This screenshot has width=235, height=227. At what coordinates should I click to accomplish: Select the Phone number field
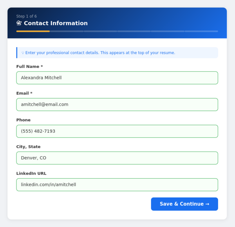pos(117,131)
